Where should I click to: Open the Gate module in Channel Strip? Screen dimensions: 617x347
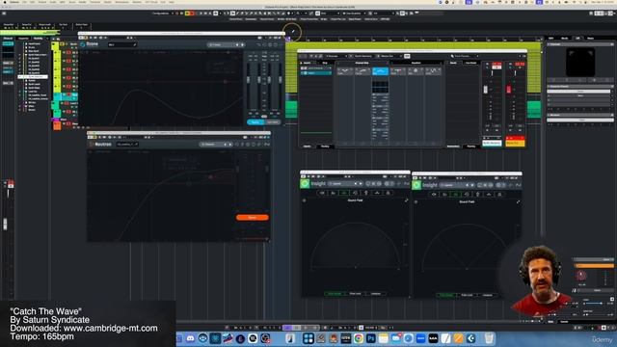pyautogui.click(x=344, y=71)
